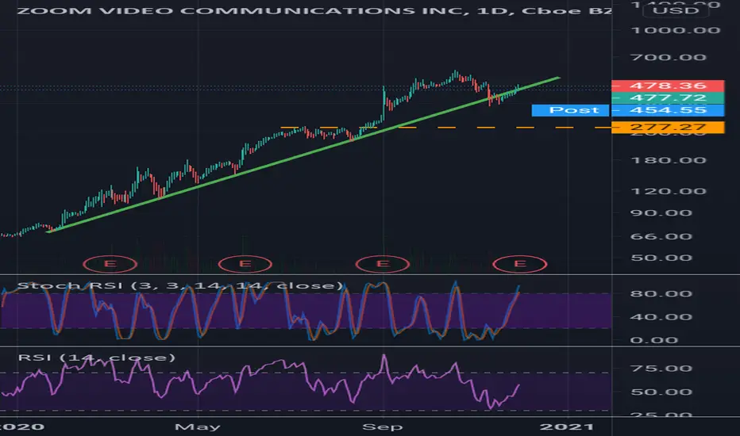Click the earnings E marker near March

110,264
